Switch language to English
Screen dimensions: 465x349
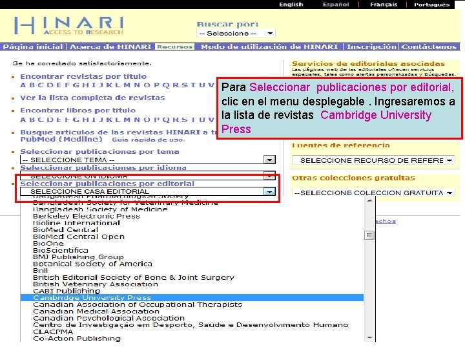tap(291, 5)
